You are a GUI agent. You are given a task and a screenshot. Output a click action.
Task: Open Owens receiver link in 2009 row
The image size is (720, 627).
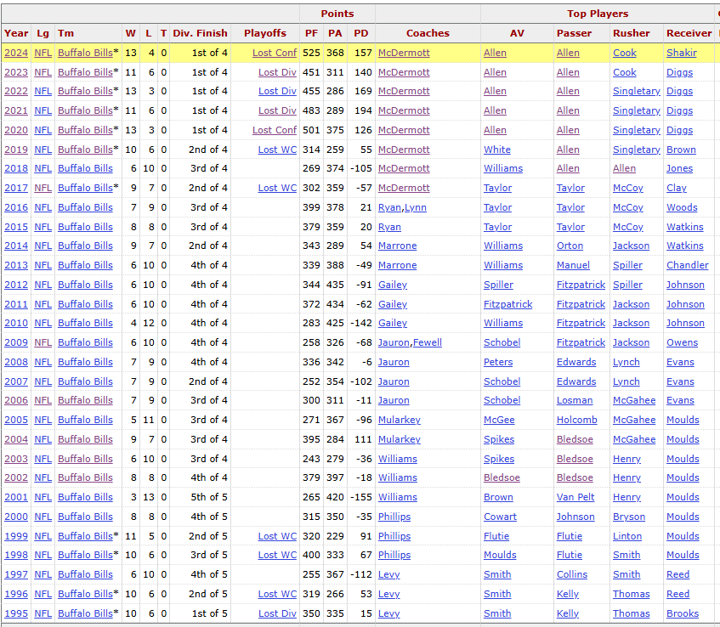(682, 343)
